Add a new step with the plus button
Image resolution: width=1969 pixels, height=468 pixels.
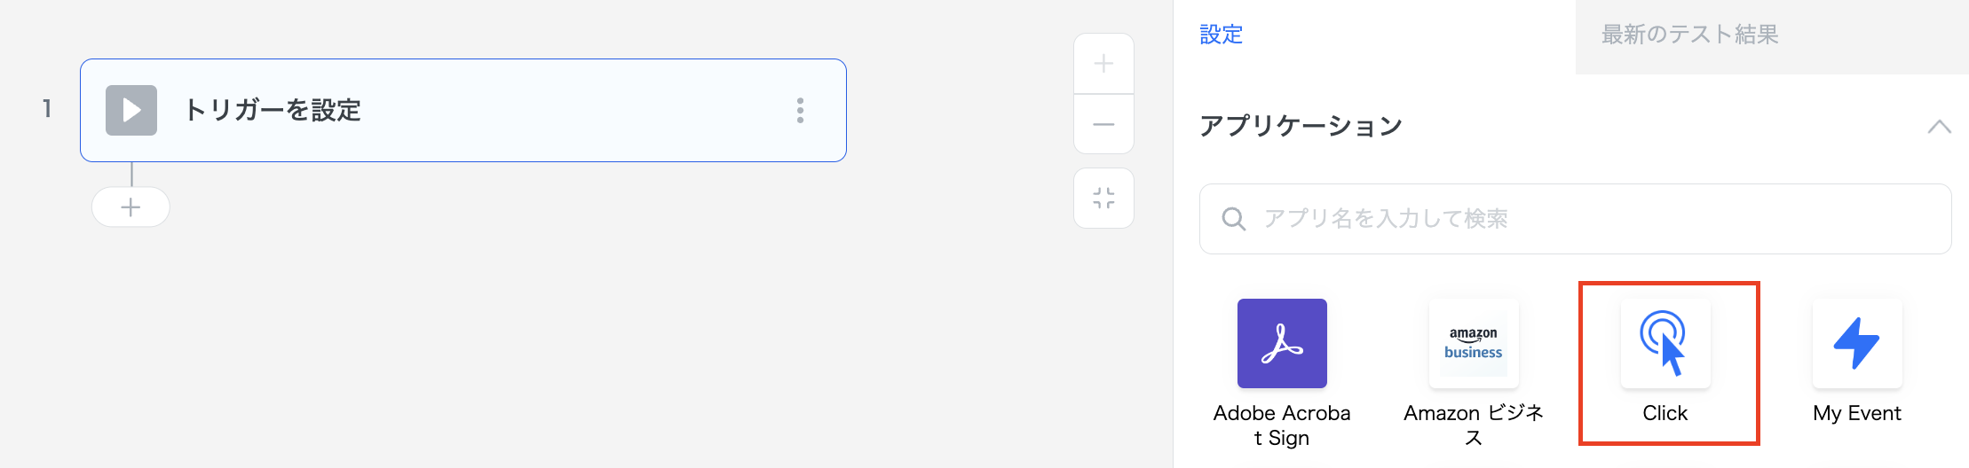click(x=130, y=207)
